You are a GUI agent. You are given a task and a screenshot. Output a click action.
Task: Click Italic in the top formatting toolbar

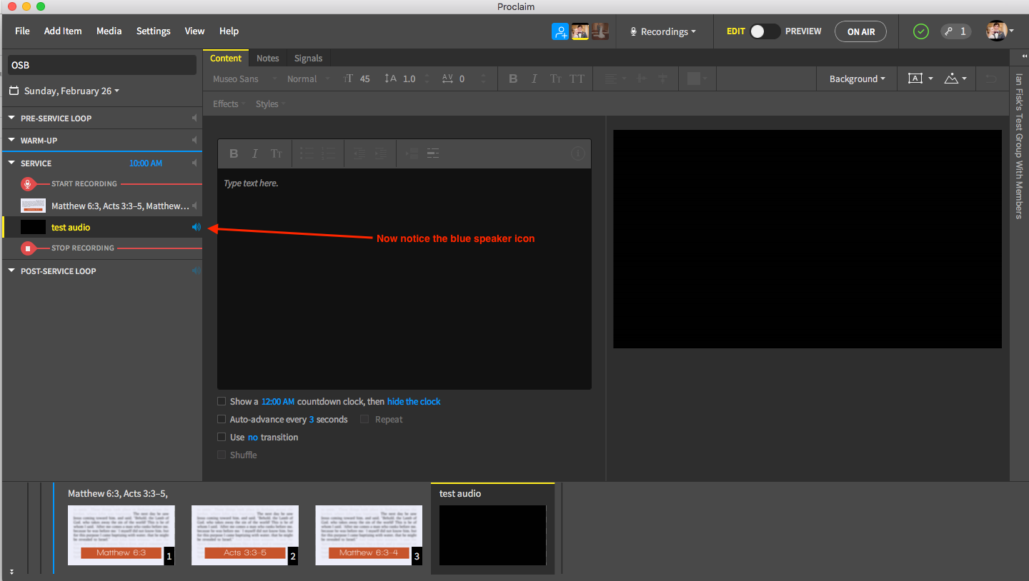point(534,79)
